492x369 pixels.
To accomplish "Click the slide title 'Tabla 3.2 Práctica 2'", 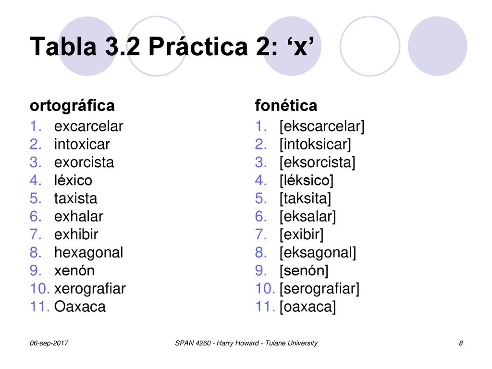I will [153, 47].
